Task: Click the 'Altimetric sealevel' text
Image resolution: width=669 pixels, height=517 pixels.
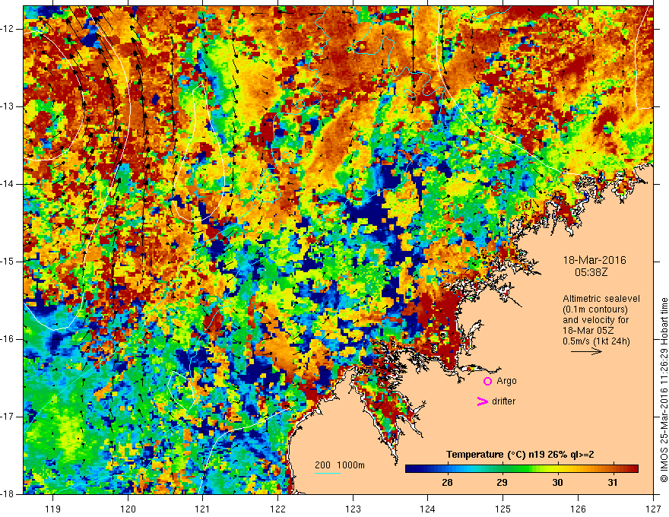Action: [x=601, y=299]
